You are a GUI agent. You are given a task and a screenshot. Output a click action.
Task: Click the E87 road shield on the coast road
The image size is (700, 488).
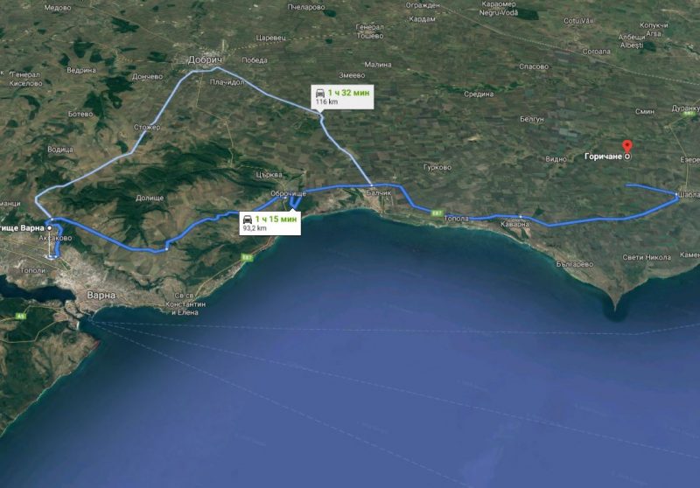[247, 257]
